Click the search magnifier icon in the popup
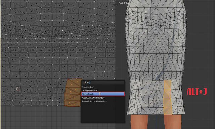The height and width of the screenshot is (129, 215). (85, 82)
